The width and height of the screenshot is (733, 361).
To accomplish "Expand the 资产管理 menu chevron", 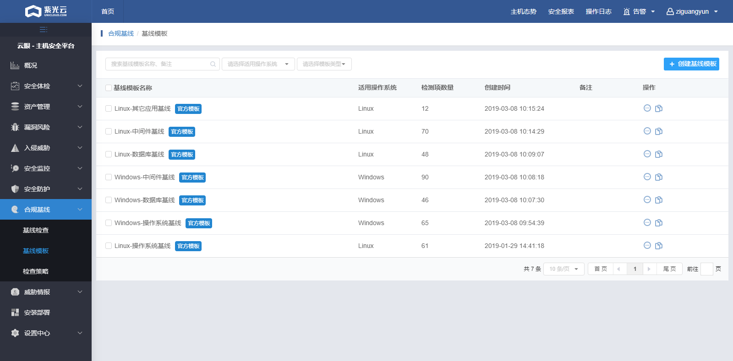I will tap(80, 107).
